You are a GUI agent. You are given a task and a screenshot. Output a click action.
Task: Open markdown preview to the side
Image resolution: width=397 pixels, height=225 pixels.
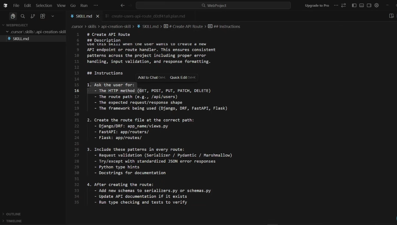pos(391,16)
